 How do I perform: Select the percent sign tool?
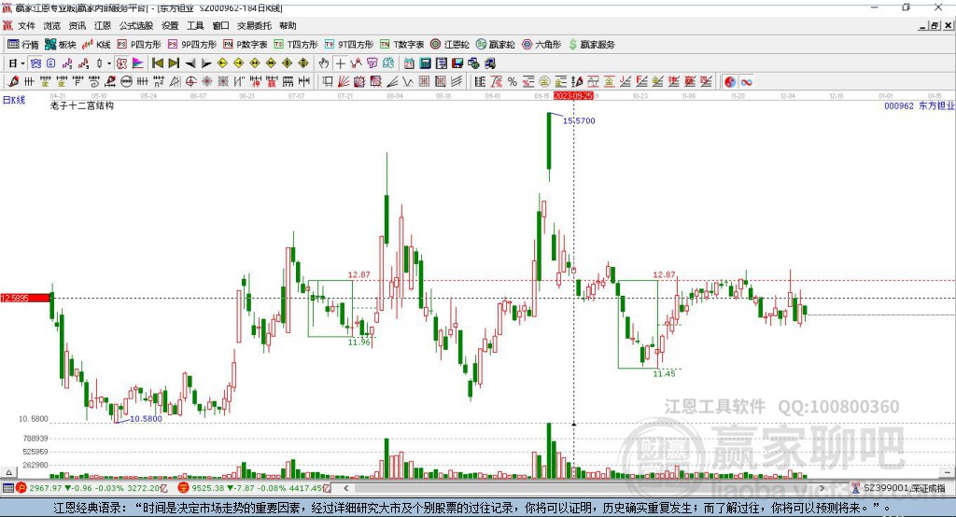pyautogui.click(x=513, y=82)
